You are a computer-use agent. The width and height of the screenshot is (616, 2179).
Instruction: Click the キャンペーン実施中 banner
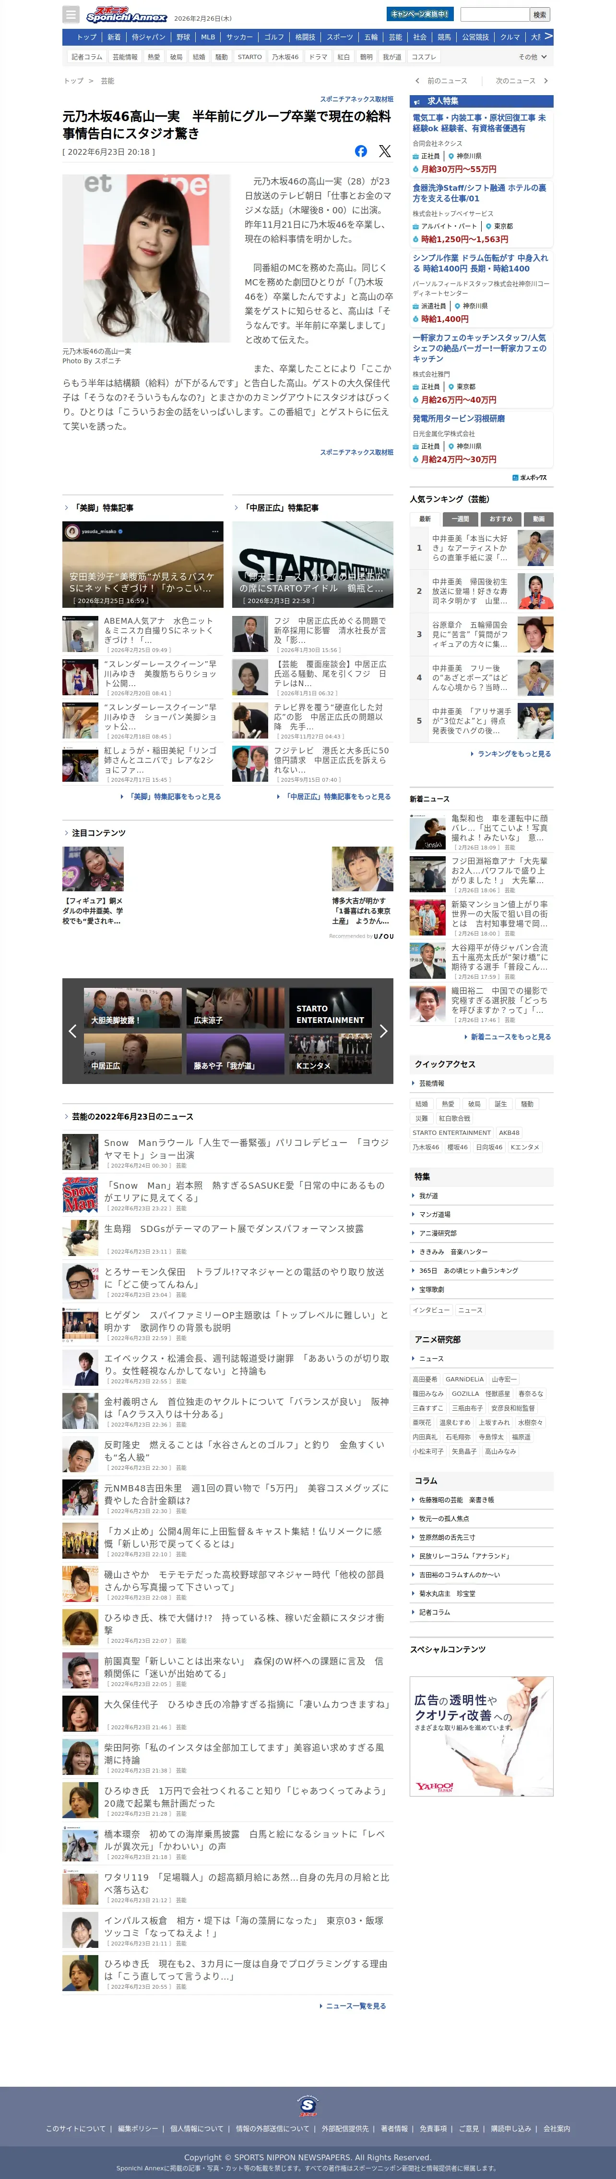click(x=420, y=14)
